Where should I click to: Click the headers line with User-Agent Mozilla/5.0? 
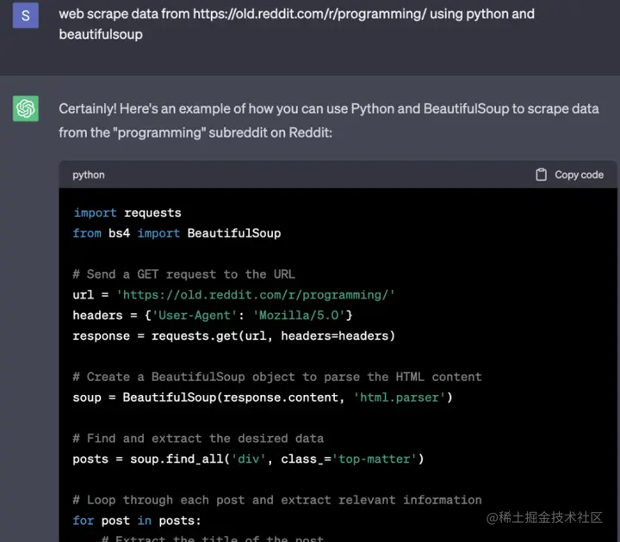(x=213, y=315)
